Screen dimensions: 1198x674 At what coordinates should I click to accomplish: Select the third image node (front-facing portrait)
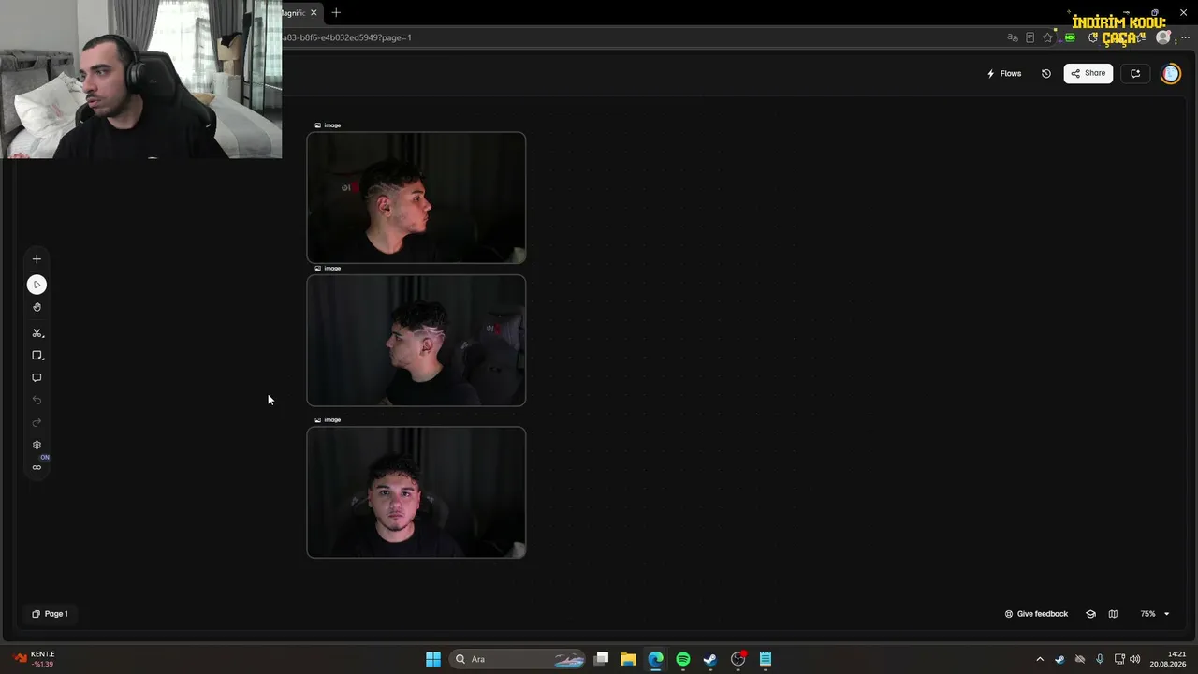coord(416,492)
